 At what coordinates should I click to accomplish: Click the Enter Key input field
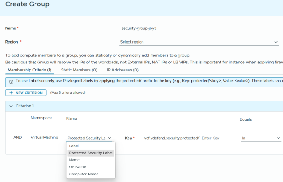tap(215, 138)
